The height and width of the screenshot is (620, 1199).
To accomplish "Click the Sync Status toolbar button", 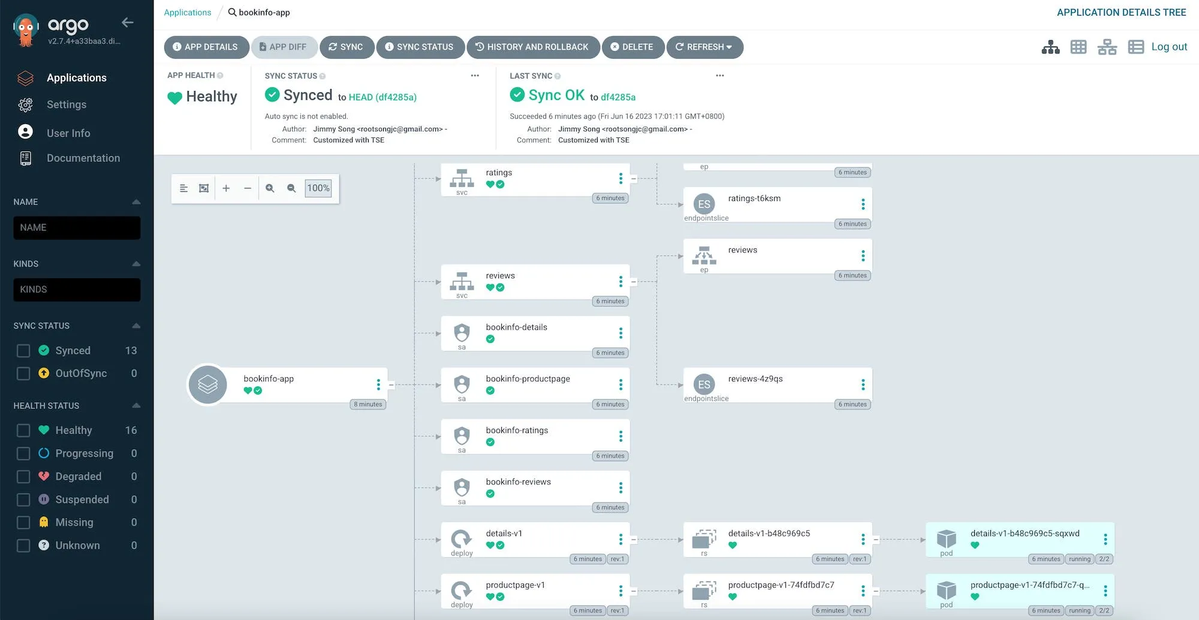I will coord(420,47).
